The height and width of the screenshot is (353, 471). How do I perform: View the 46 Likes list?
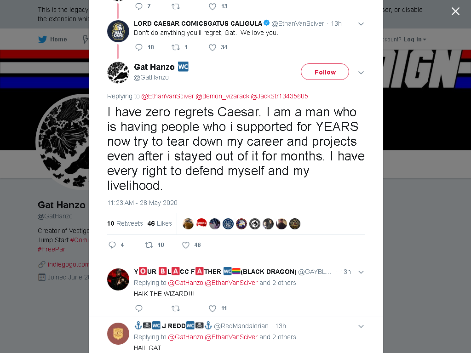(160, 223)
